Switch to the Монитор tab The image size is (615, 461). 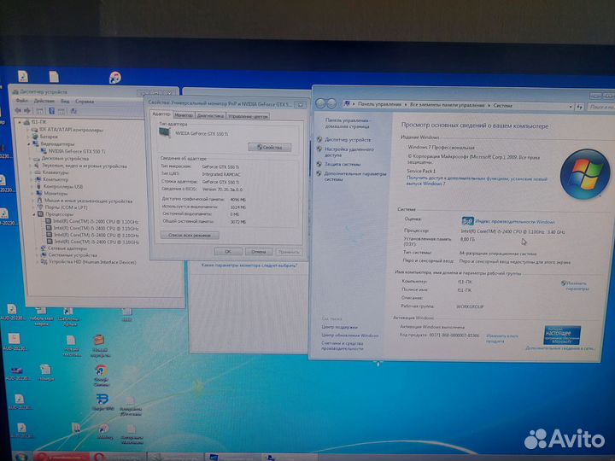click(x=184, y=115)
